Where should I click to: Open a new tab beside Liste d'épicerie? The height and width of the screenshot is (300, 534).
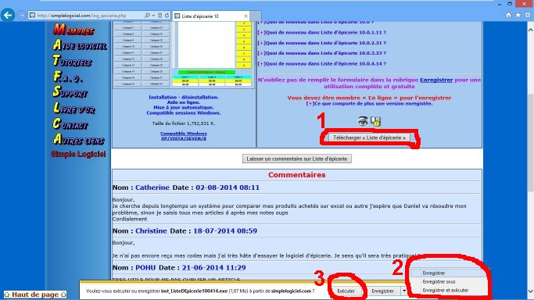(256, 16)
